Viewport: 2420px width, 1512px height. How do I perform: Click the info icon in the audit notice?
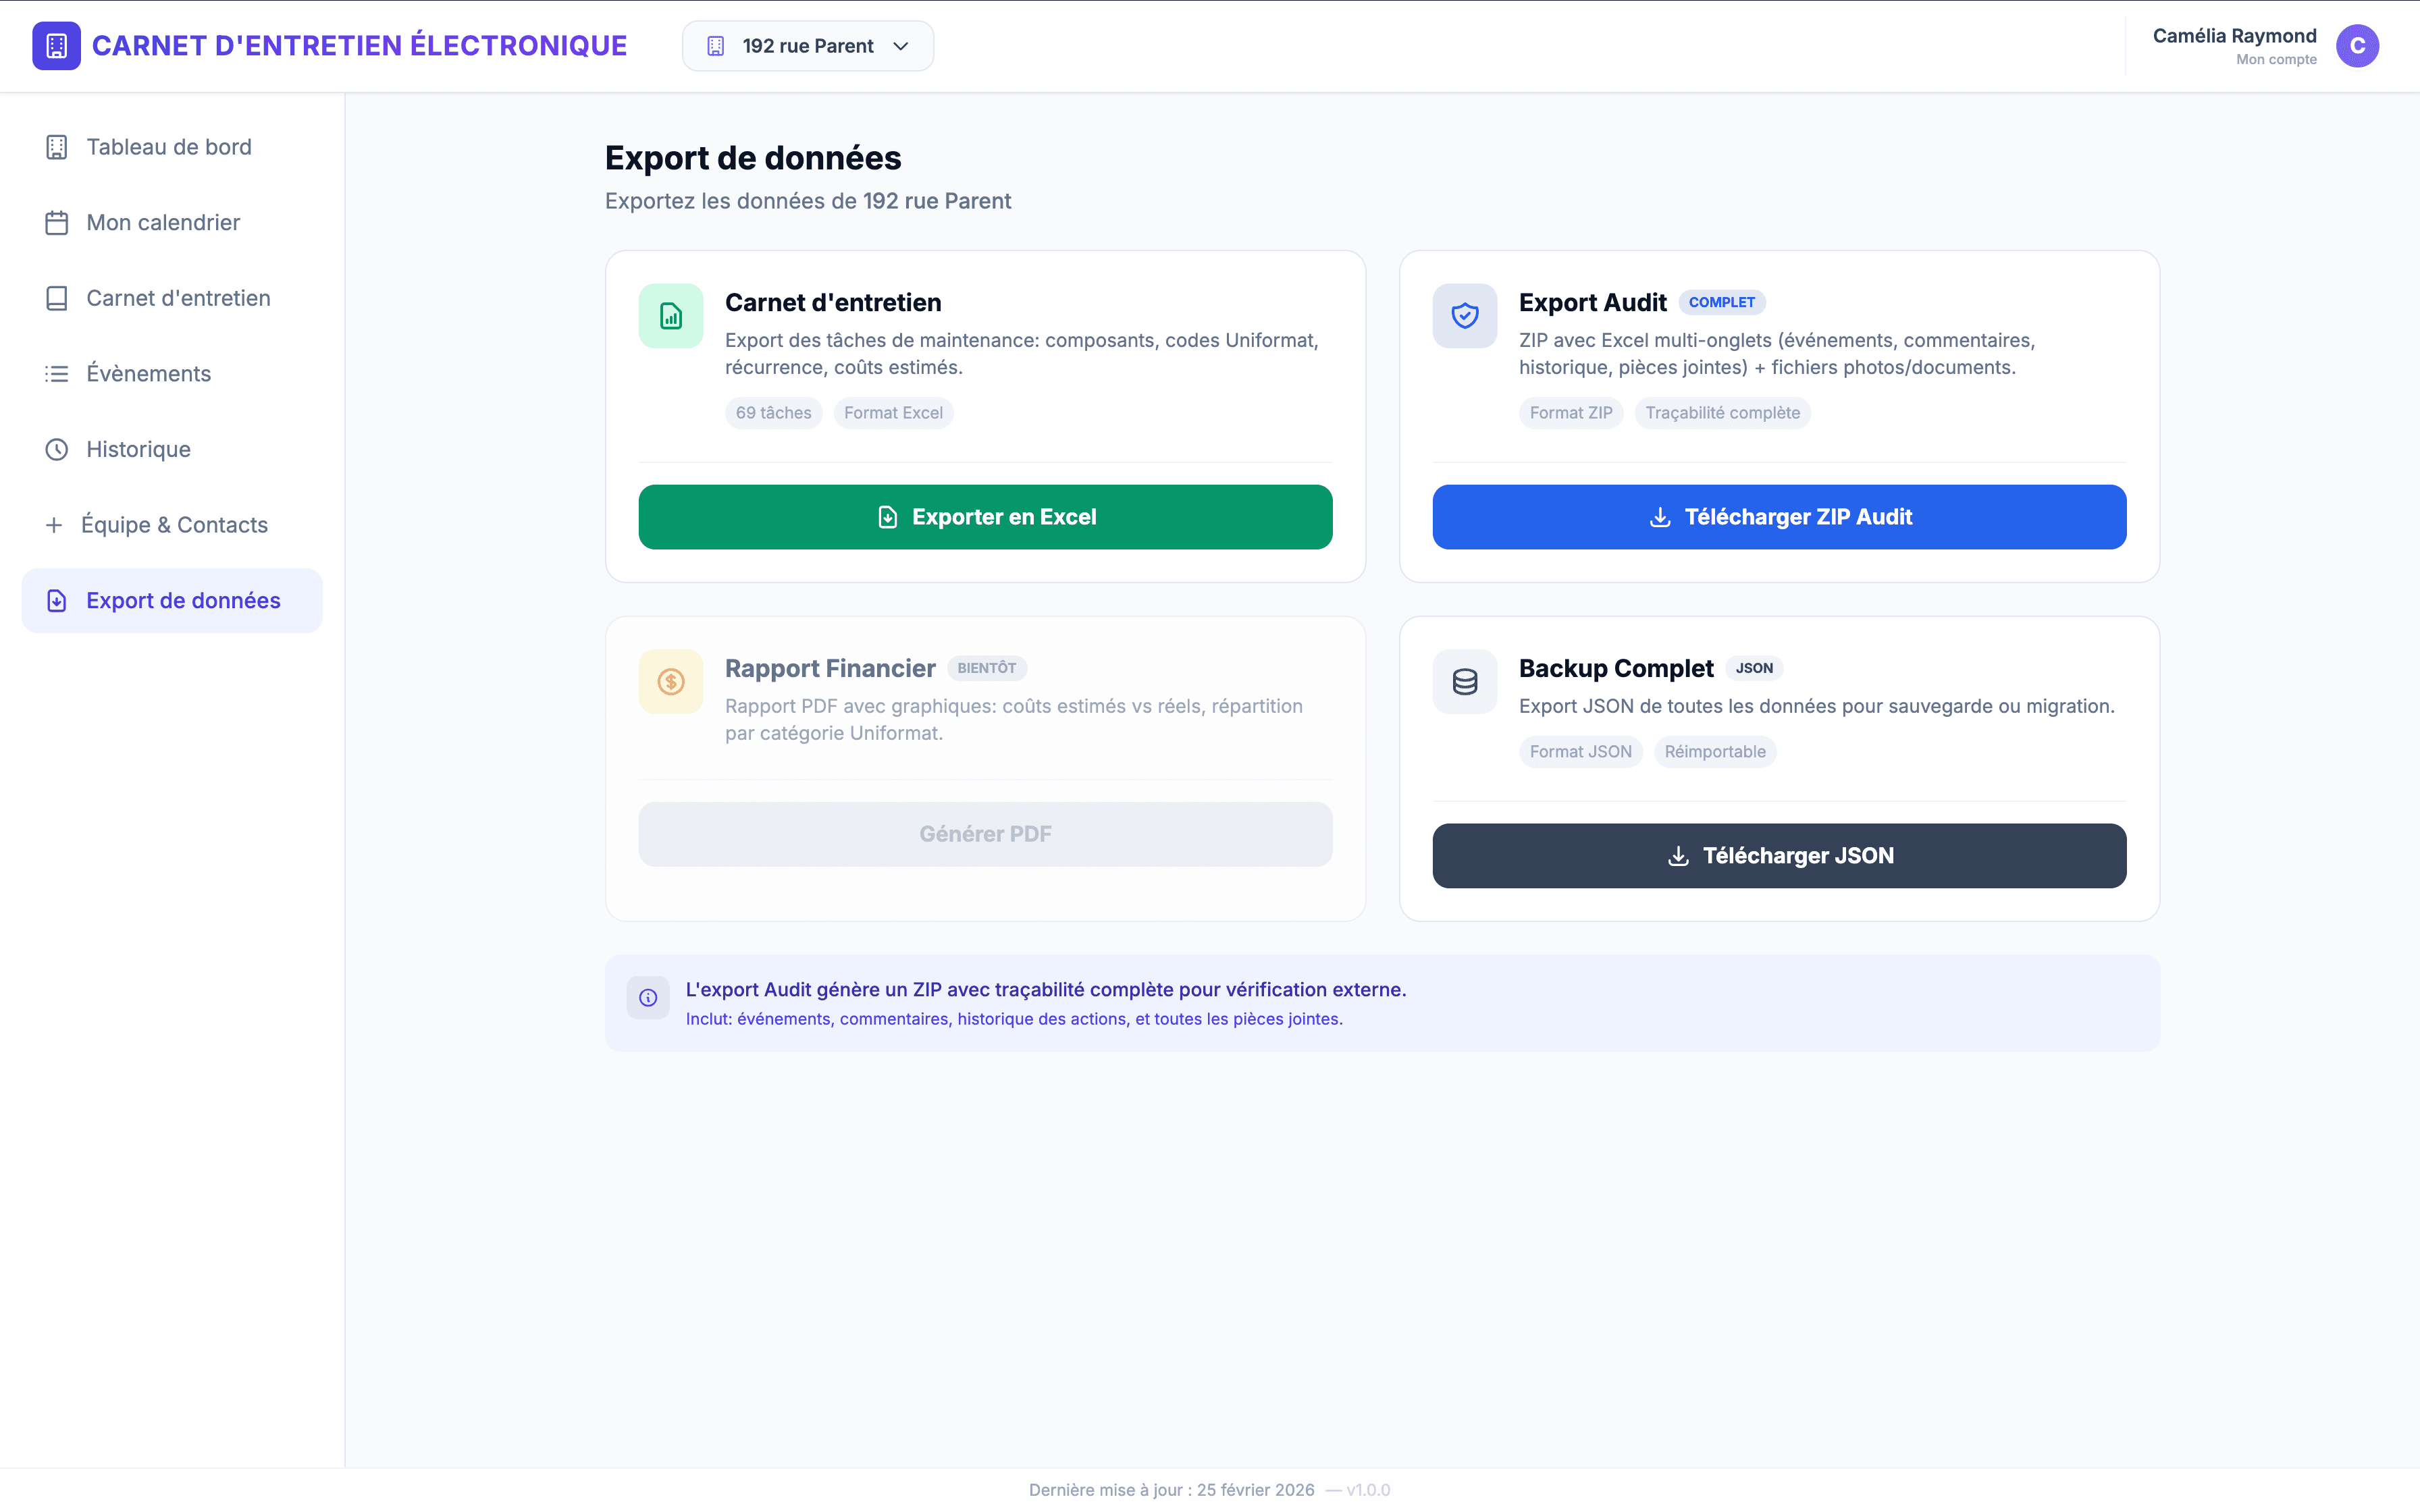pos(648,998)
